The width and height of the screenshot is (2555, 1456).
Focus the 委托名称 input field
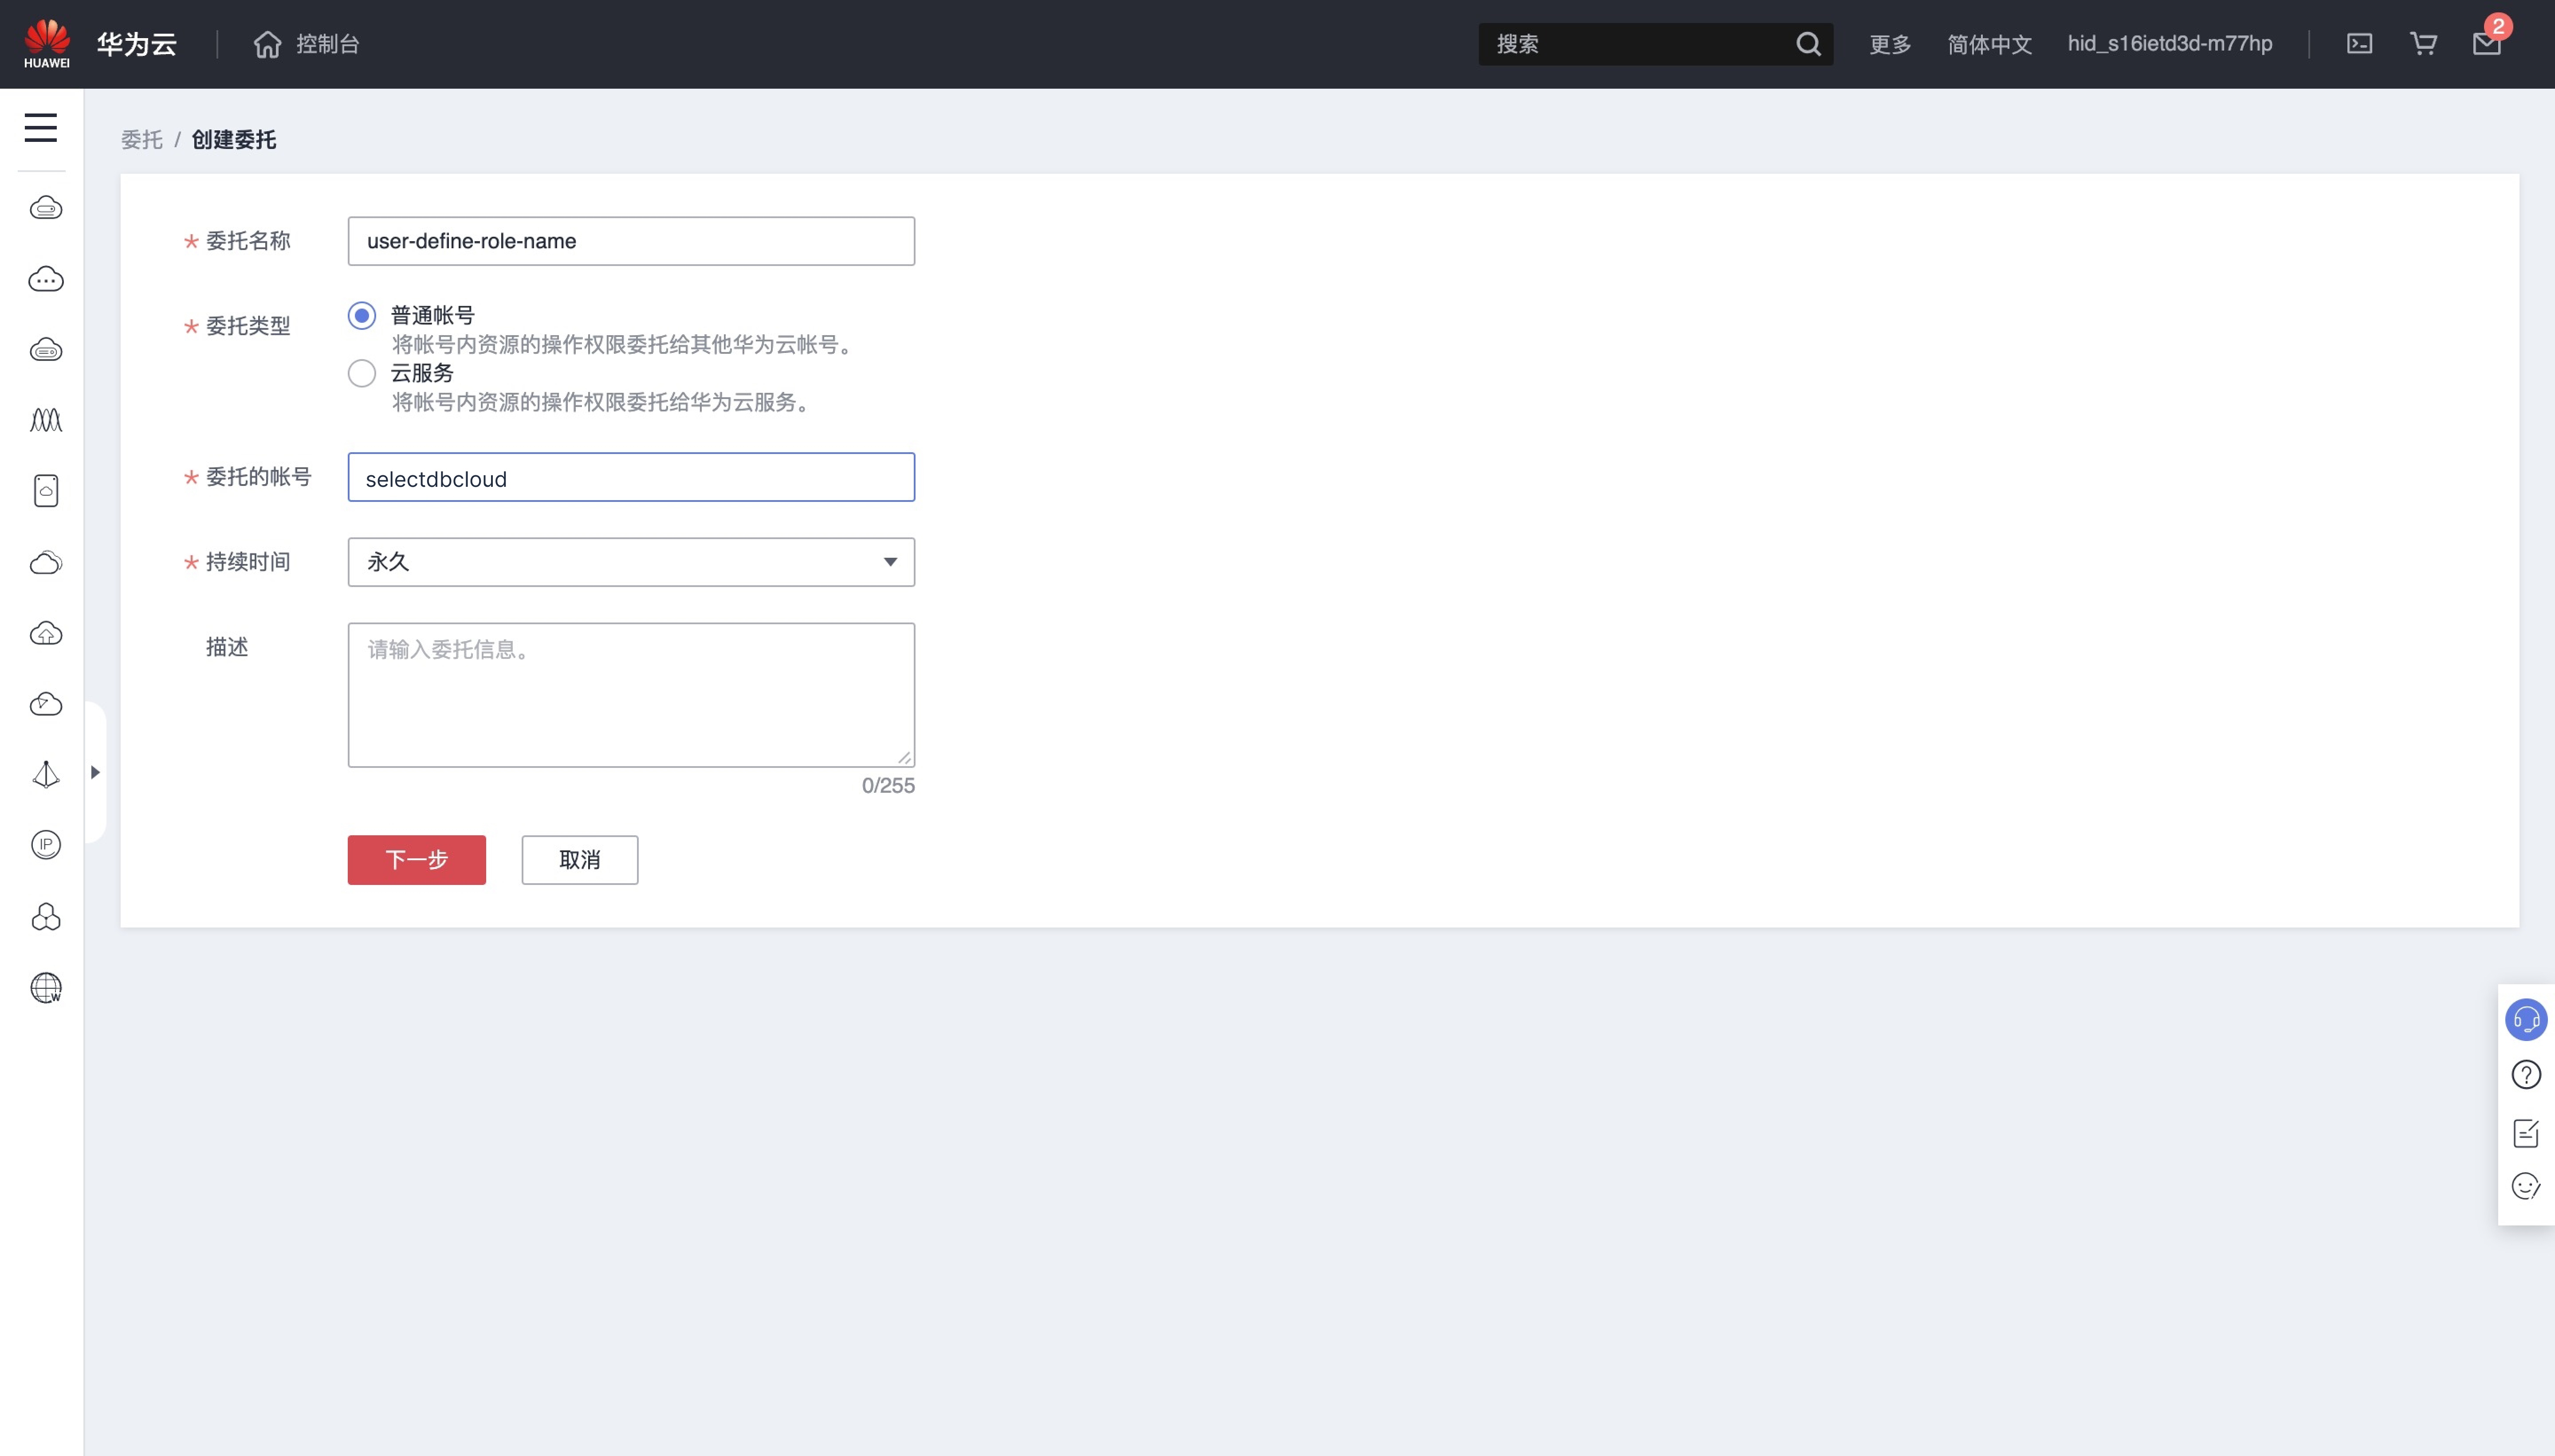pyautogui.click(x=631, y=241)
